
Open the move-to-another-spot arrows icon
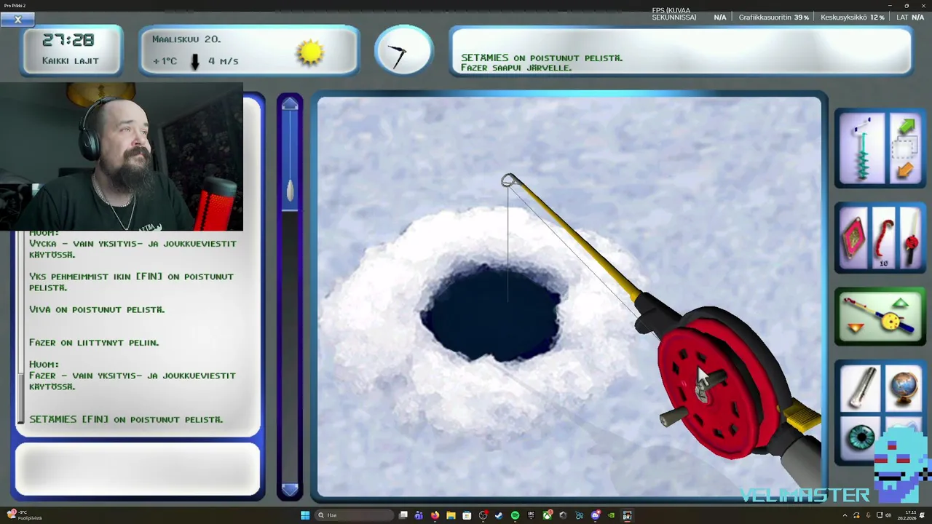click(x=905, y=149)
